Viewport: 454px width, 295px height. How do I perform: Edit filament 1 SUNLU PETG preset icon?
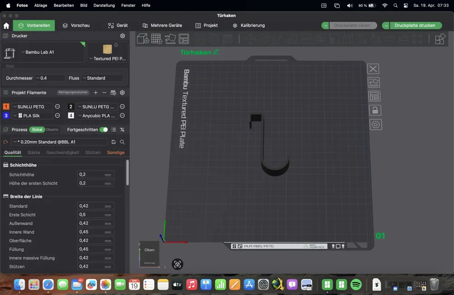[57, 107]
